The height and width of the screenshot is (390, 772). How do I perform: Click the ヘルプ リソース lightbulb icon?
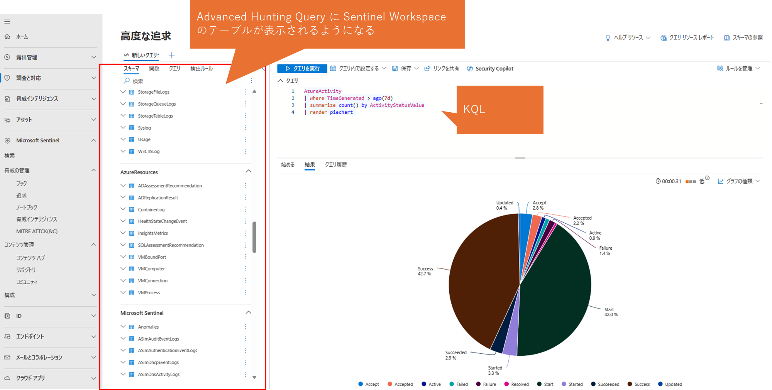[608, 38]
